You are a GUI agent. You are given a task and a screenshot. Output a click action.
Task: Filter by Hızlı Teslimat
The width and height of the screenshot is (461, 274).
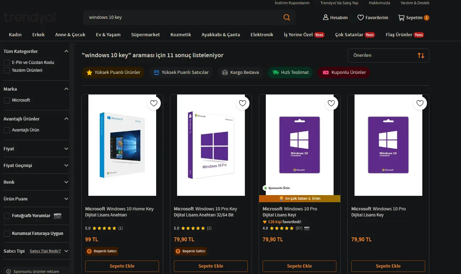[x=291, y=72]
